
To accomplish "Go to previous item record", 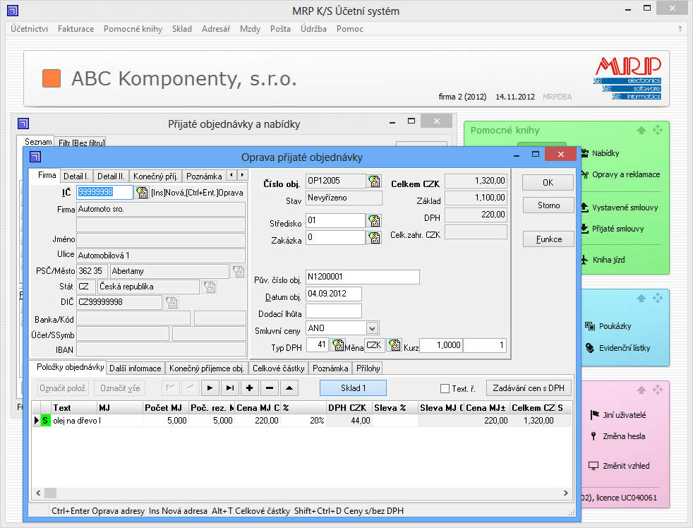I will click(x=190, y=388).
